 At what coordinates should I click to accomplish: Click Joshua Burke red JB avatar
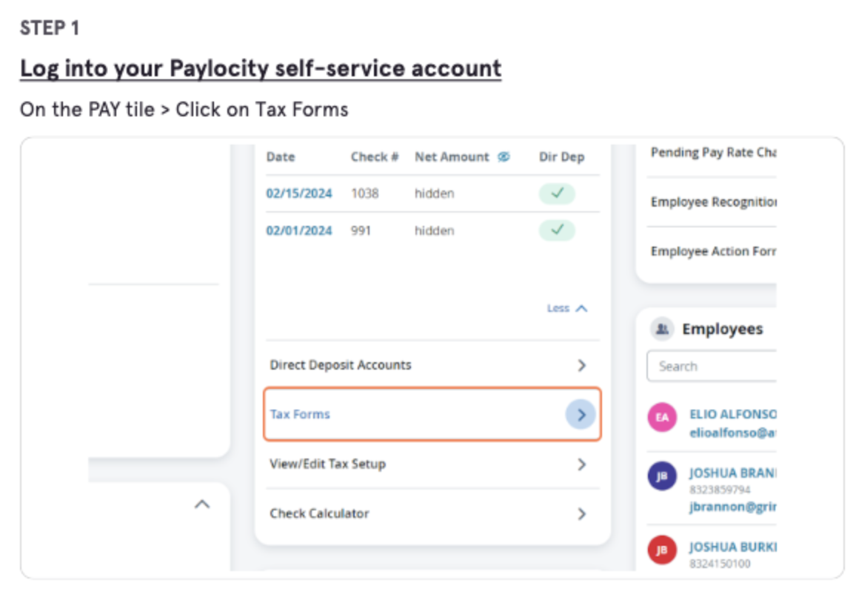pos(662,550)
